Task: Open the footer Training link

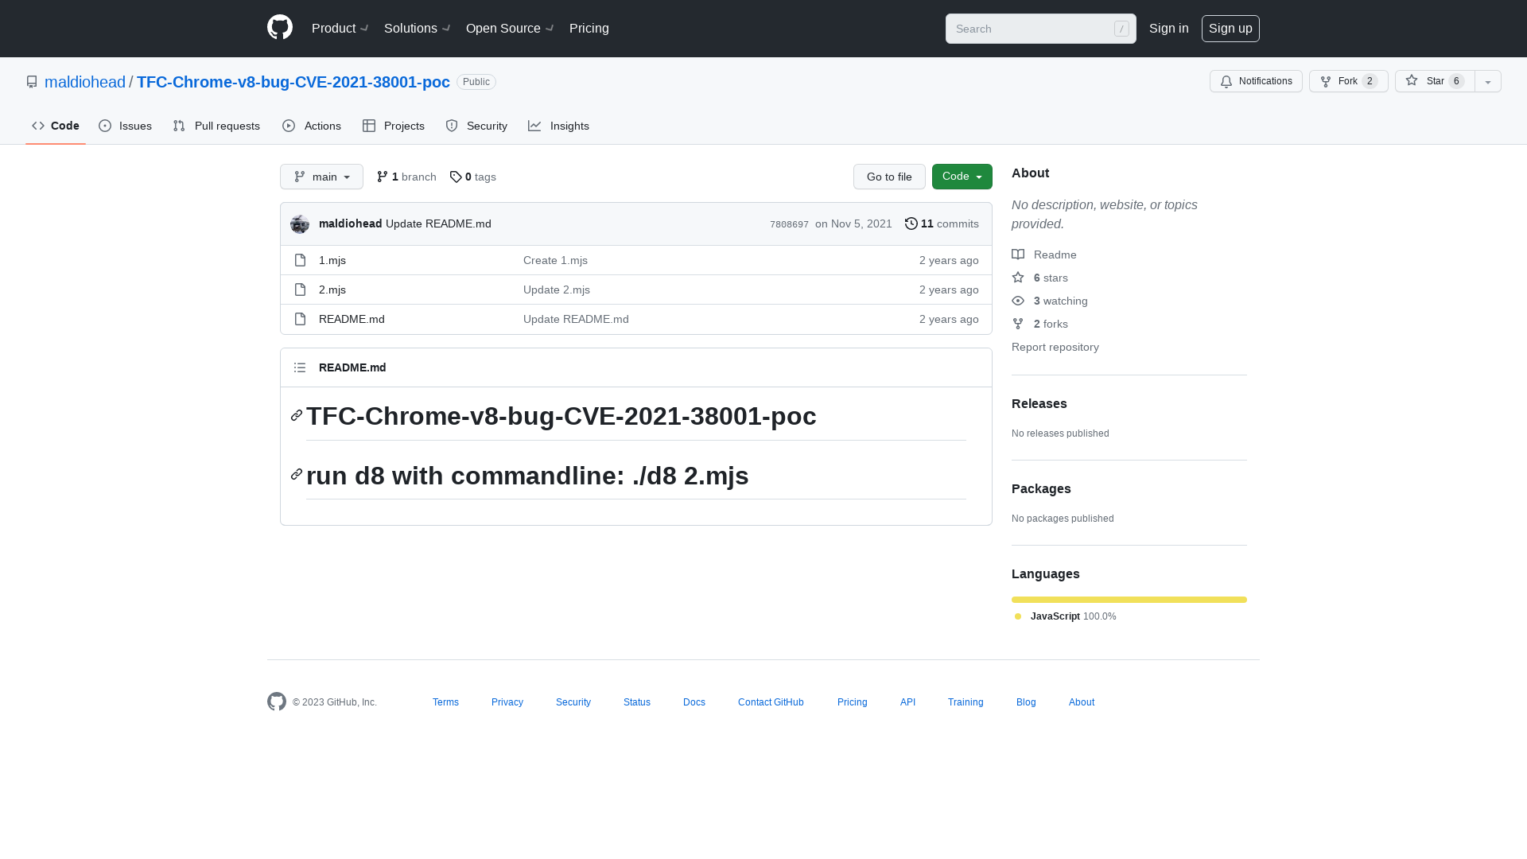Action: pos(966,702)
